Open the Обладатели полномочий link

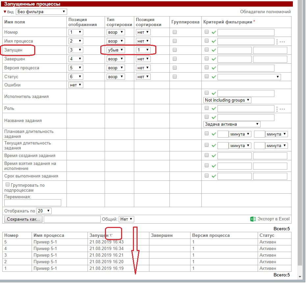click(265, 12)
